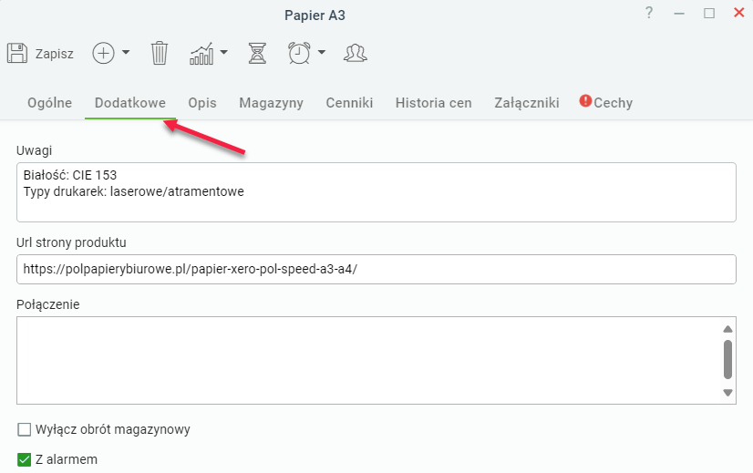Close the Papier A3 window

[739, 13]
